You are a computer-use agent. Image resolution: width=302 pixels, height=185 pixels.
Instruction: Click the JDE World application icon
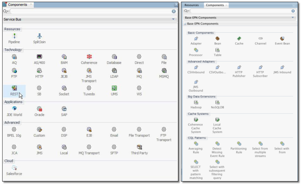[14, 109]
